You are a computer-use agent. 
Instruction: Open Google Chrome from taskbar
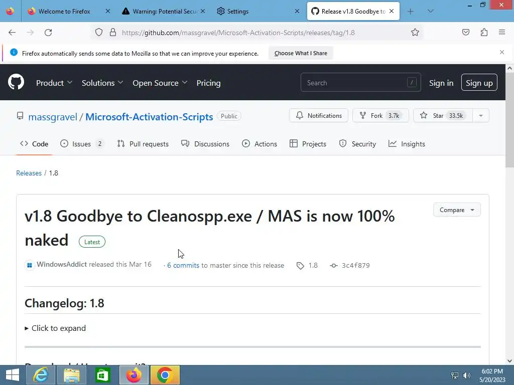(165, 375)
